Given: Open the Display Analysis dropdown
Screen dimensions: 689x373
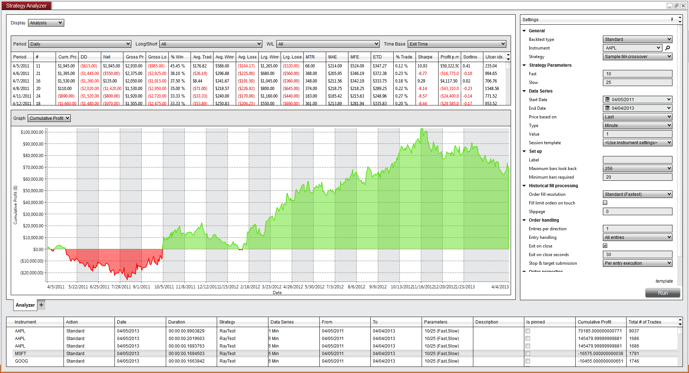Looking at the screenshot, I should click(46, 23).
